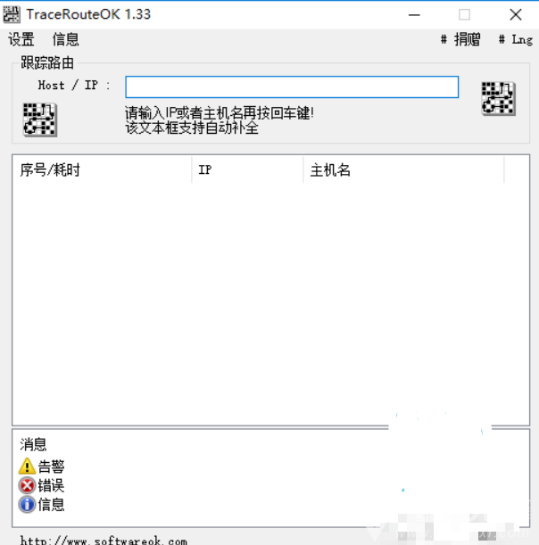Select the 错误 message entry

[51, 485]
